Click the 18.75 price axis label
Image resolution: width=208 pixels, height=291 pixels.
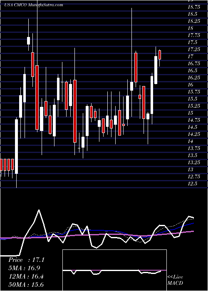tap(194, 7)
